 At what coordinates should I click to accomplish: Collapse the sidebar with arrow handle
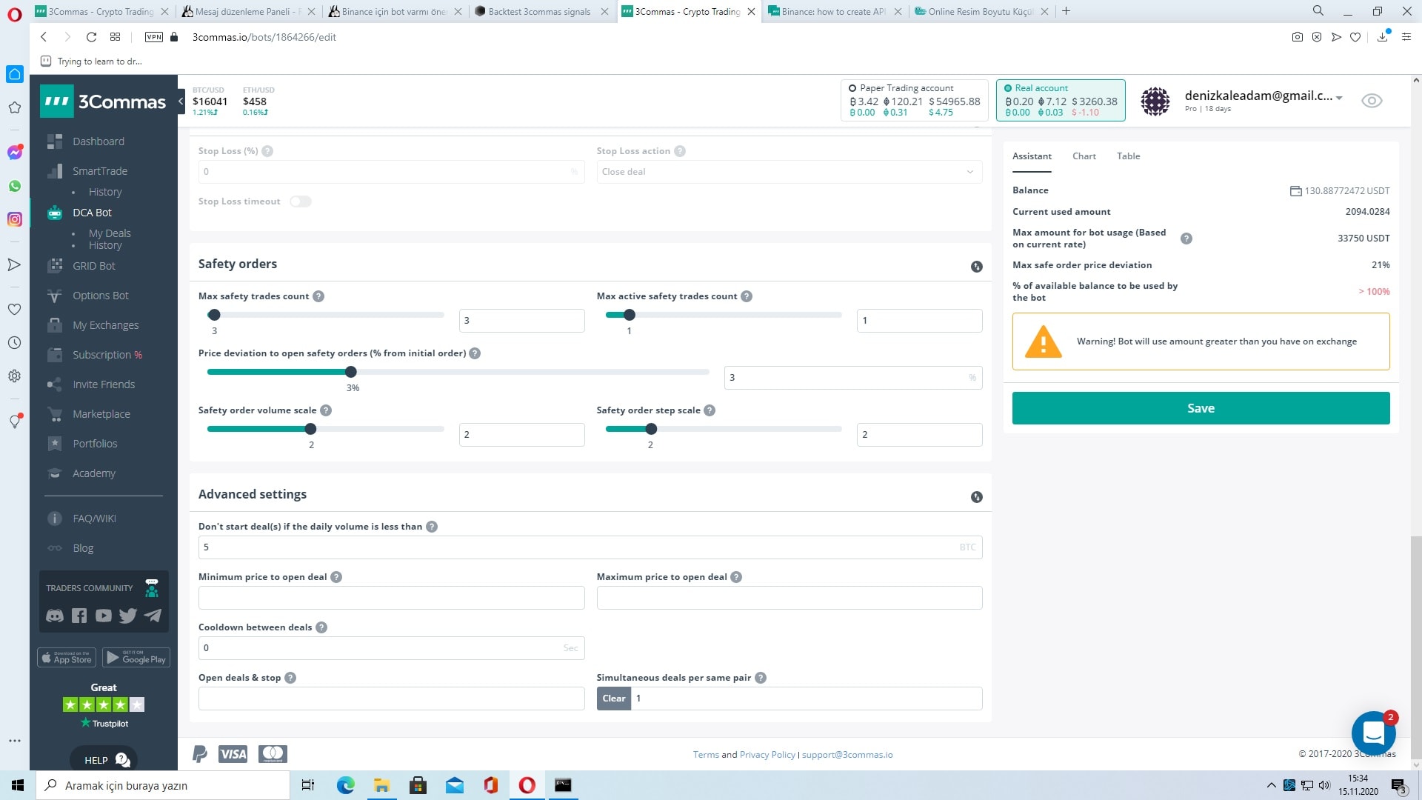(181, 101)
